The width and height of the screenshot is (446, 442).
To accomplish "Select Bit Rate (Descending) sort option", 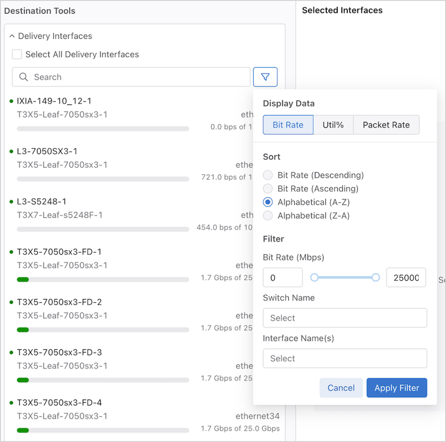I will (x=268, y=175).
